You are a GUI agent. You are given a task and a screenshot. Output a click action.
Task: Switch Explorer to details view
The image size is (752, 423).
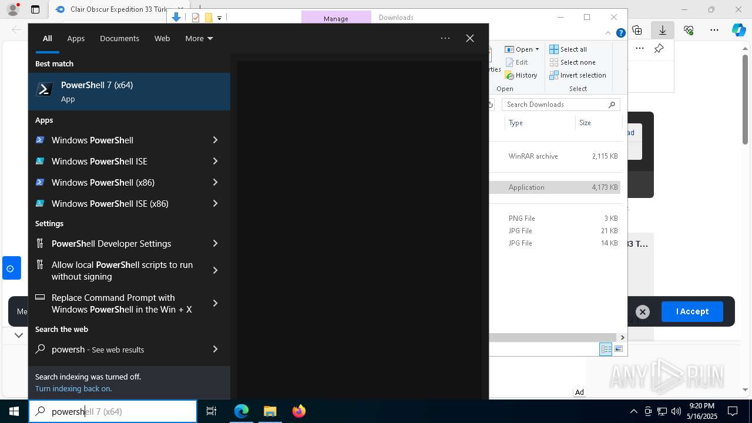pos(606,349)
